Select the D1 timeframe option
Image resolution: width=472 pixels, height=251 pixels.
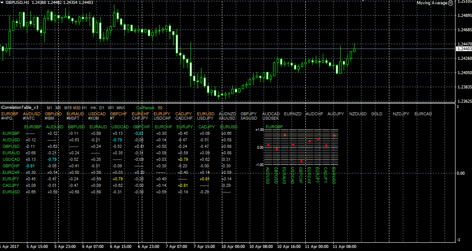pyautogui.click(x=102, y=108)
